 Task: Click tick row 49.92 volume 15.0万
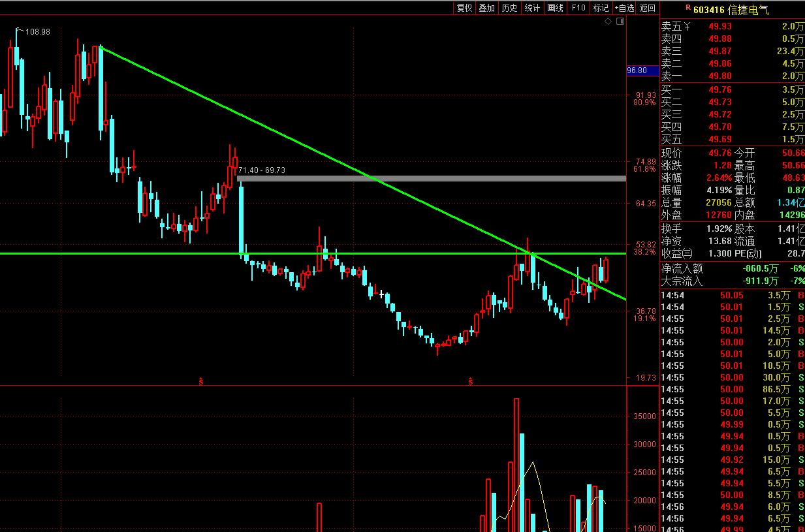pyautogui.click(x=733, y=460)
